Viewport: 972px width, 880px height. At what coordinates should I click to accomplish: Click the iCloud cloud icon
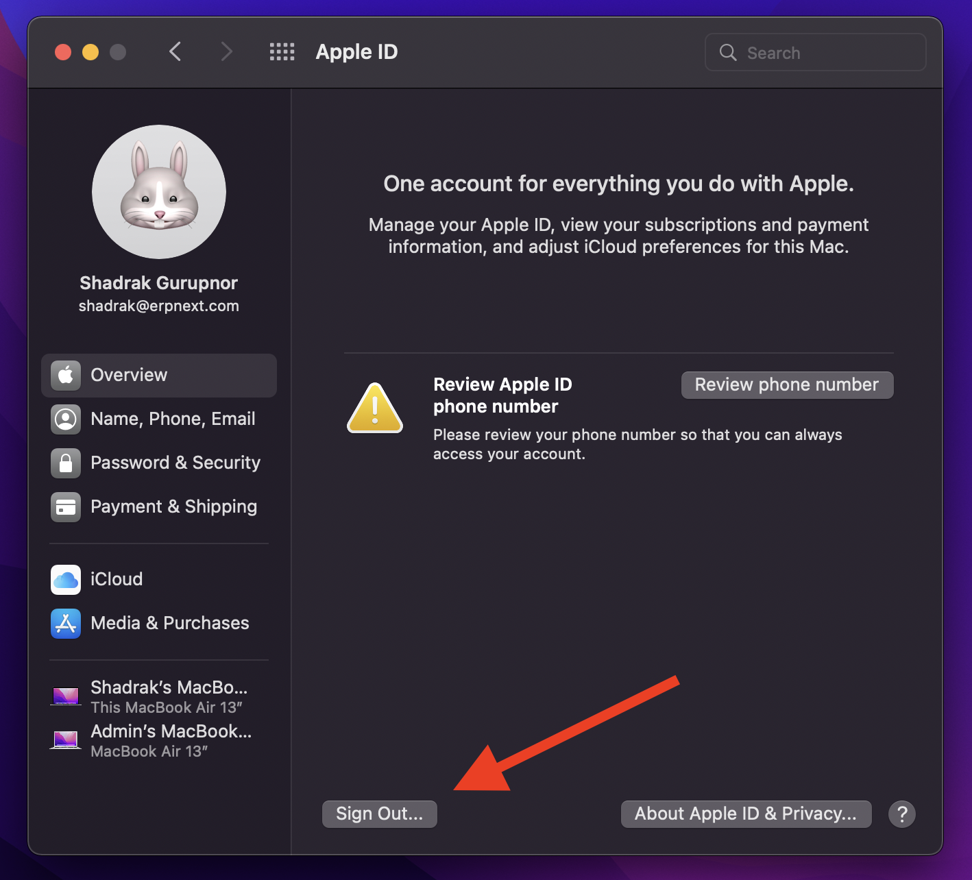(66, 580)
